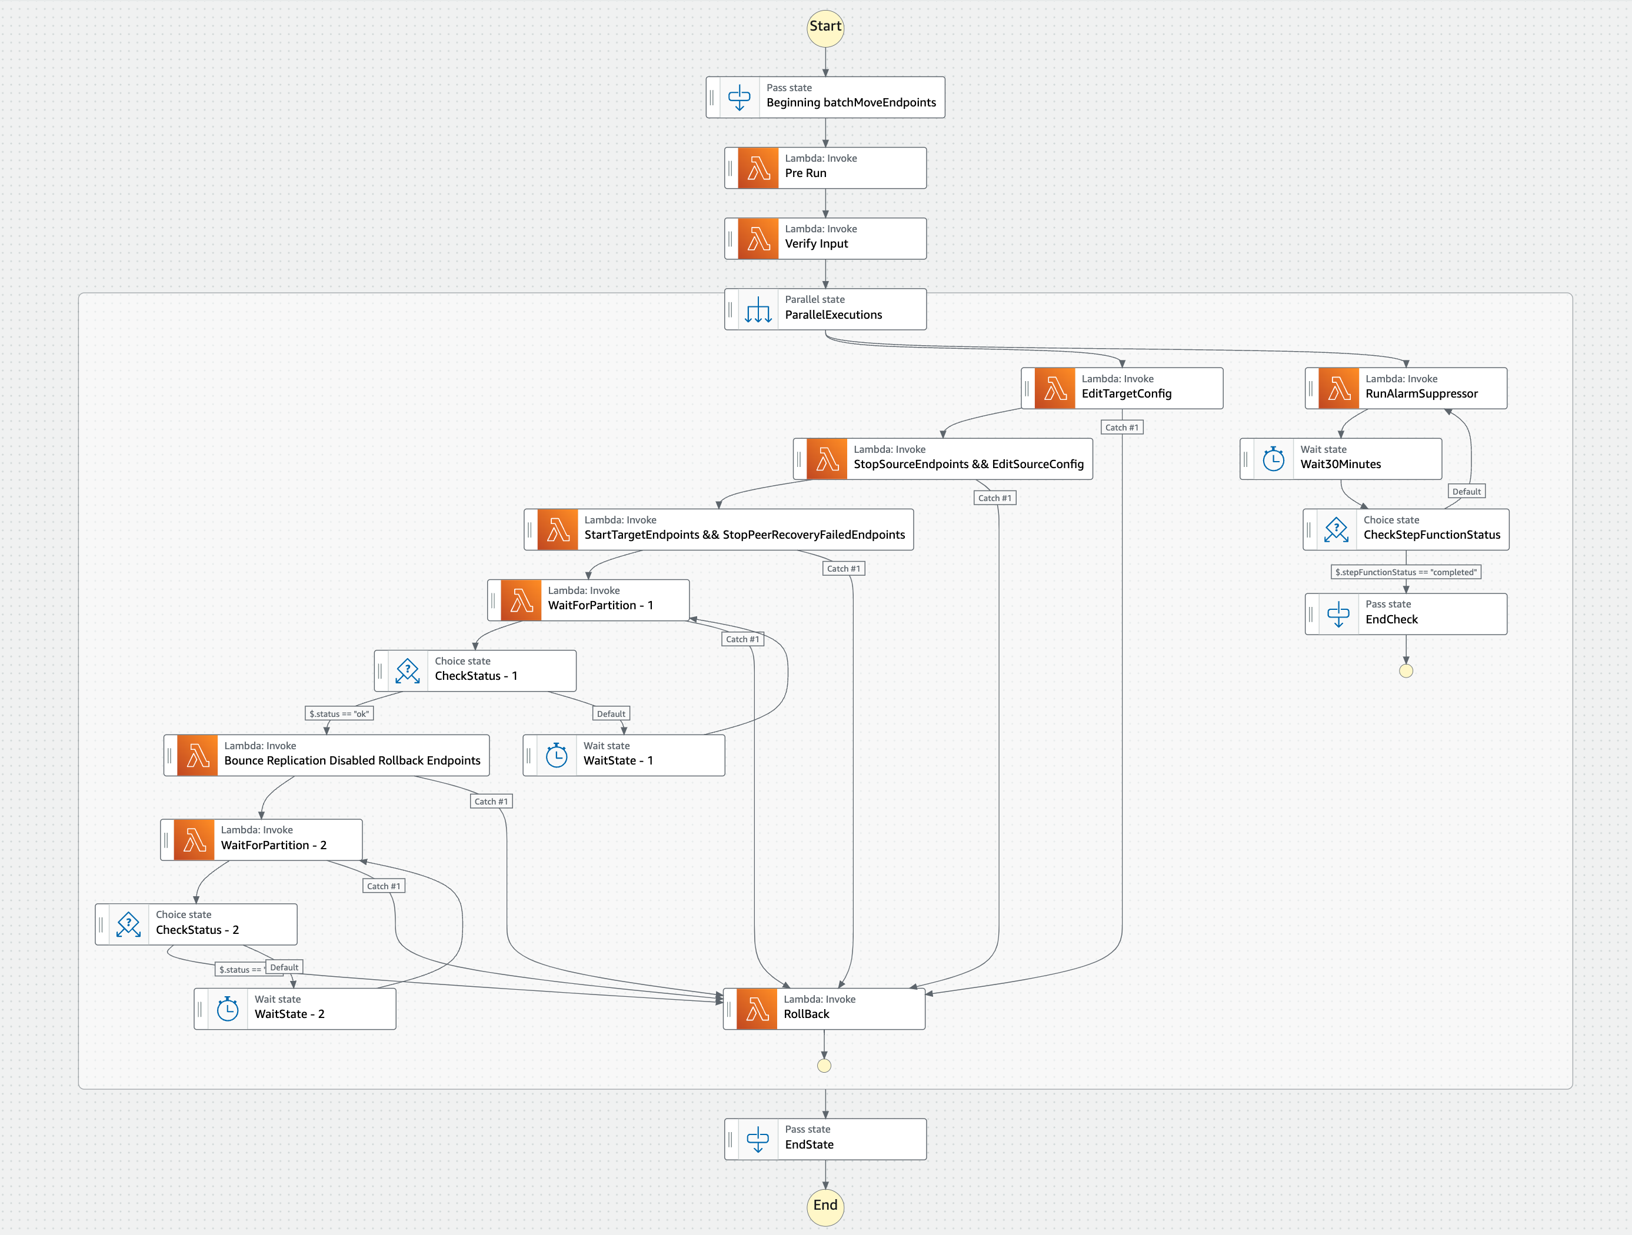Select the Catch #1 label below Bounce Replication

pos(491,802)
